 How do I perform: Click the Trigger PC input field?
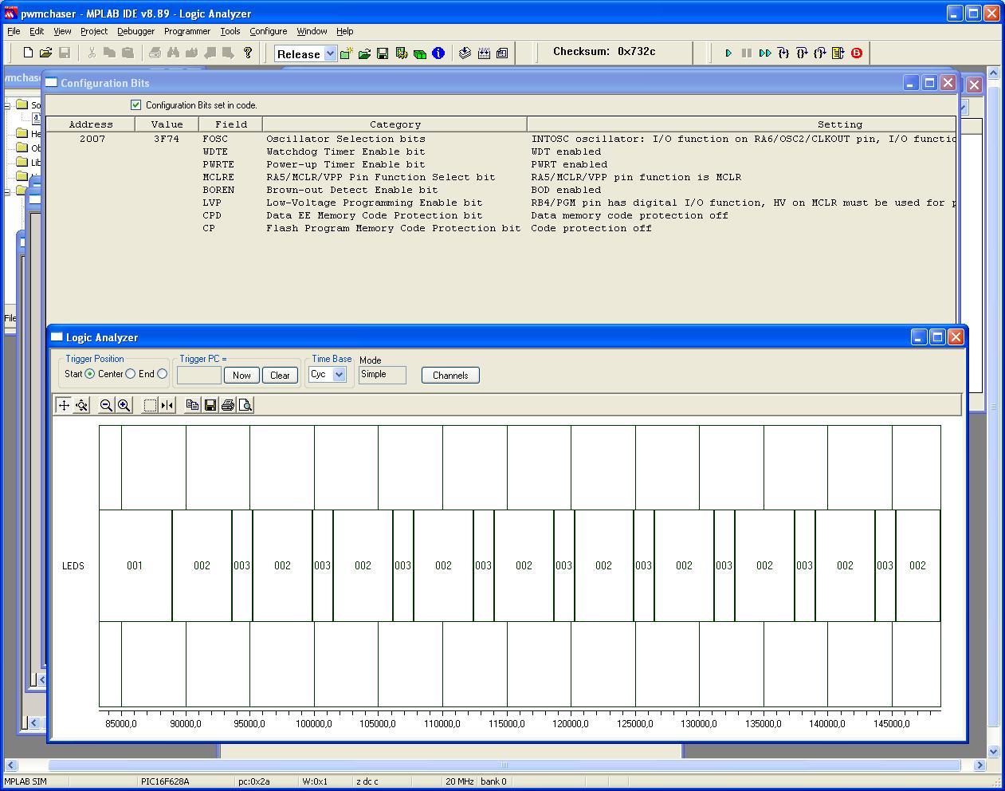tap(198, 376)
